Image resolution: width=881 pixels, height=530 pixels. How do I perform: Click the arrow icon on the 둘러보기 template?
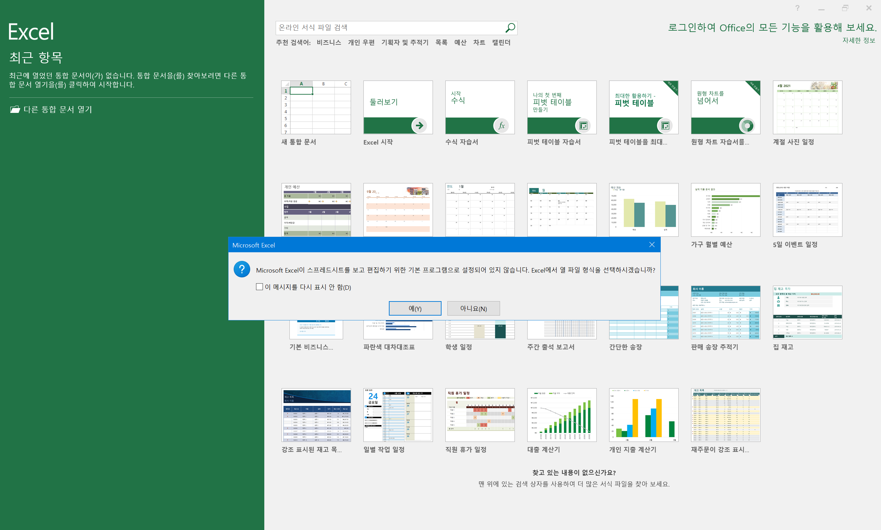tap(419, 125)
